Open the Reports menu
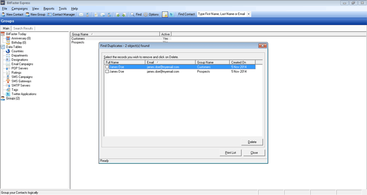This screenshot has width=367, height=195. 49,9
